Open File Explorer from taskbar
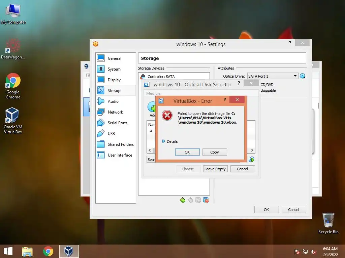Screen dimensions: 345x258 pos(27,251)
